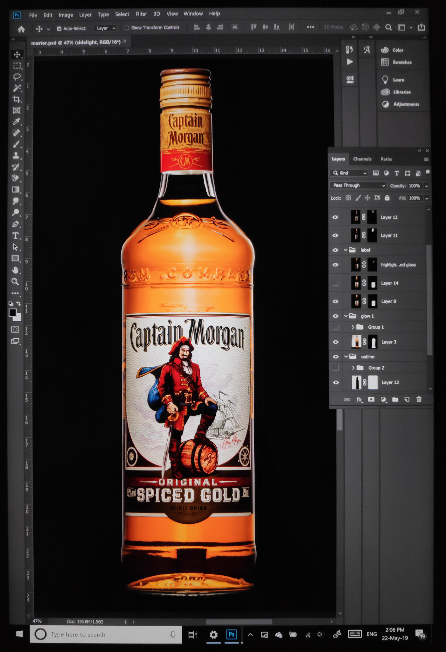Click the background color swatch
This screenshot has height=652, width=446.
(18, 317)
